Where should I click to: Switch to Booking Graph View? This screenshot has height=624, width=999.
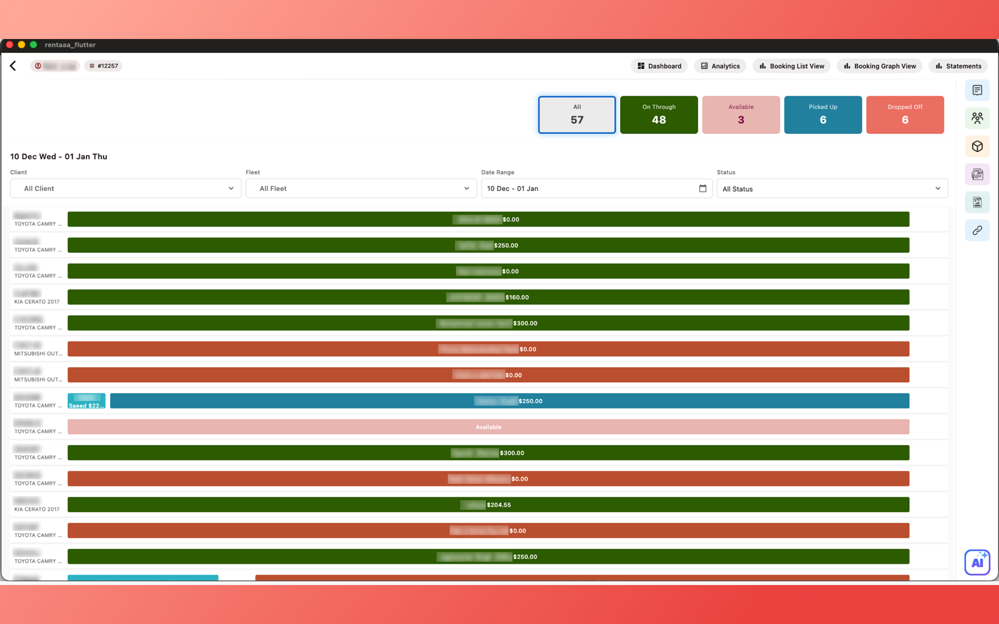click(879, 66)
